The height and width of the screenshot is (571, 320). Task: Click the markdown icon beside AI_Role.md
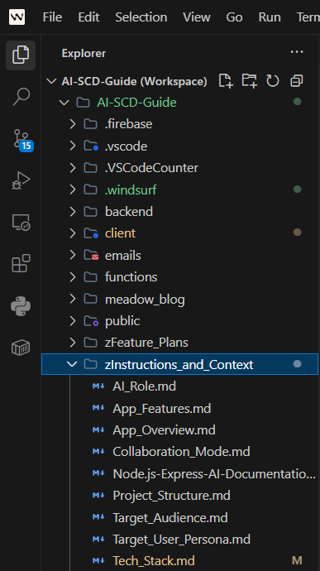pyautogui.click(x=98, y=386)
